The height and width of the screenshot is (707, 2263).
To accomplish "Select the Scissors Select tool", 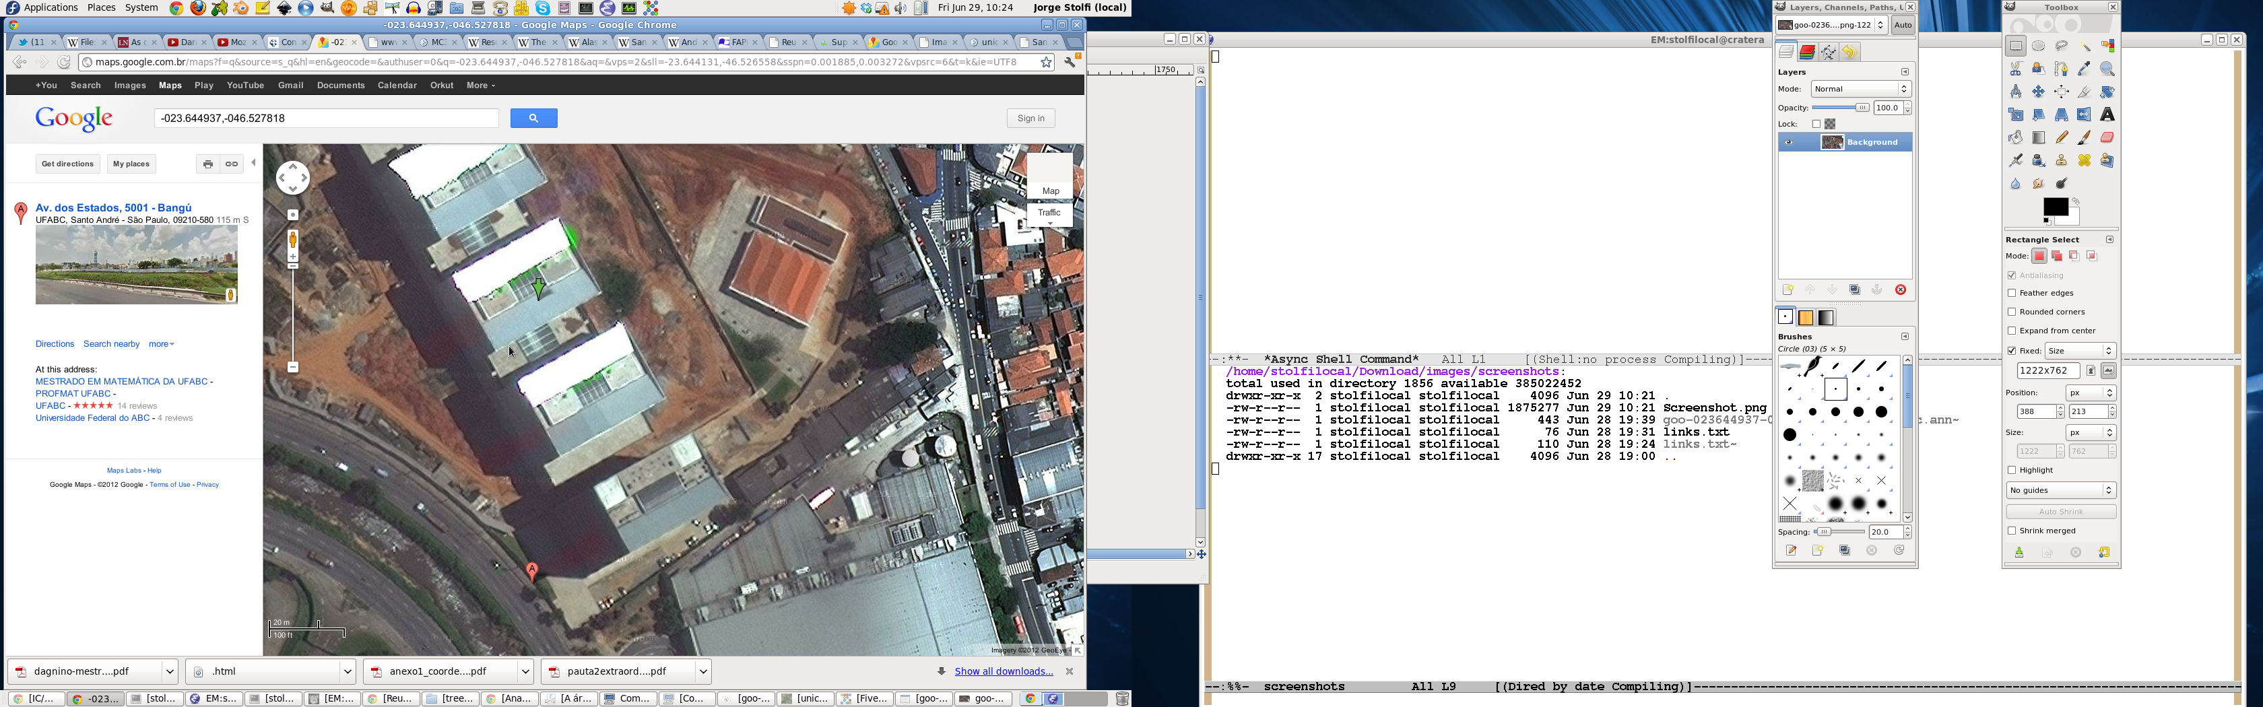I will pos(2015,69).
